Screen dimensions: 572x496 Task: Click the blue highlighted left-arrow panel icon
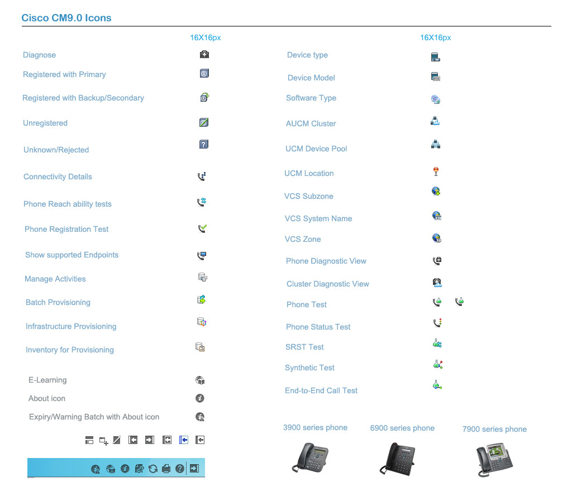(x=183, y=440)
